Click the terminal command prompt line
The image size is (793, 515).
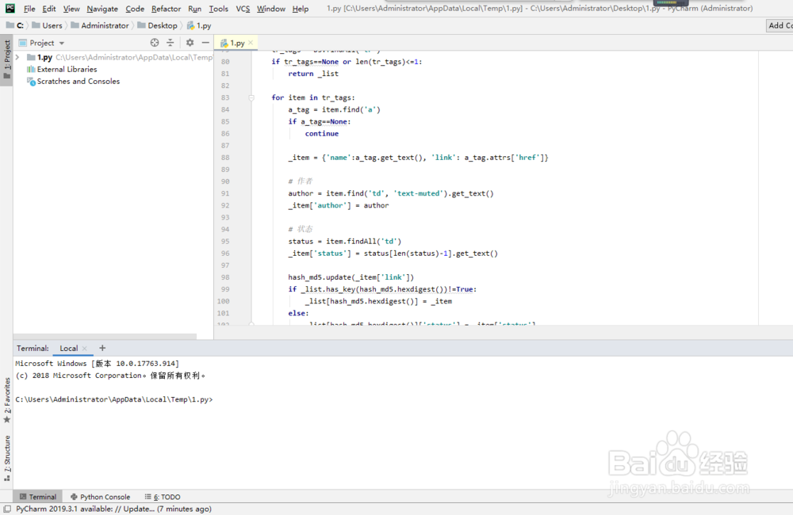point(113,399)
